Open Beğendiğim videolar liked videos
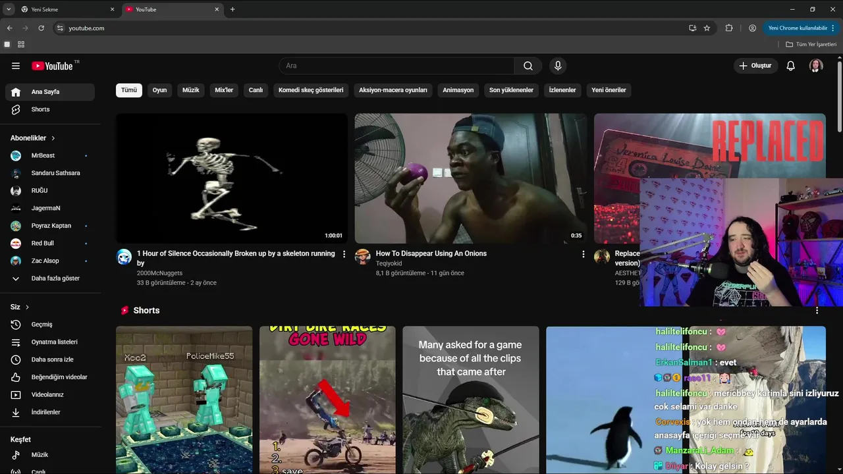Viewport: 843px width, 474px height. tap(50, 377)
